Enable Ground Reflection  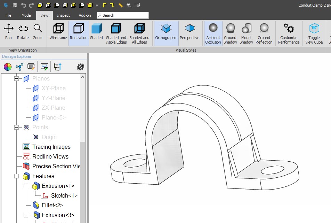[264, 33]
